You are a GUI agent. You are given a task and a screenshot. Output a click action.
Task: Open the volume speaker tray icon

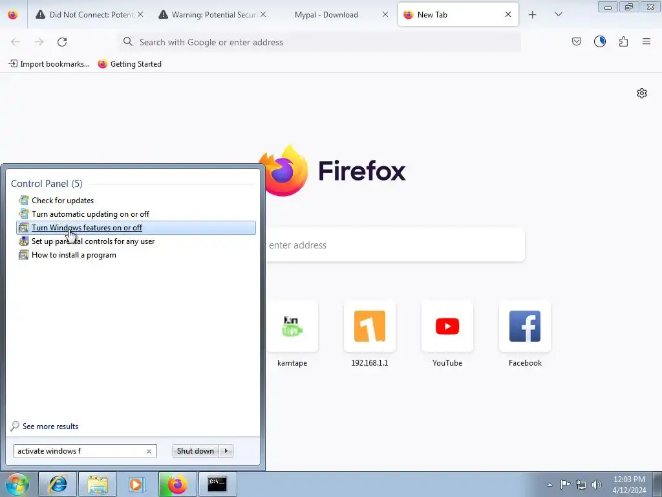(597, 485)
